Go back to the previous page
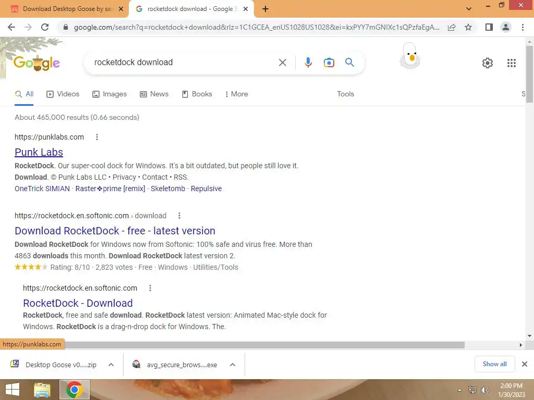 [11, 27]
